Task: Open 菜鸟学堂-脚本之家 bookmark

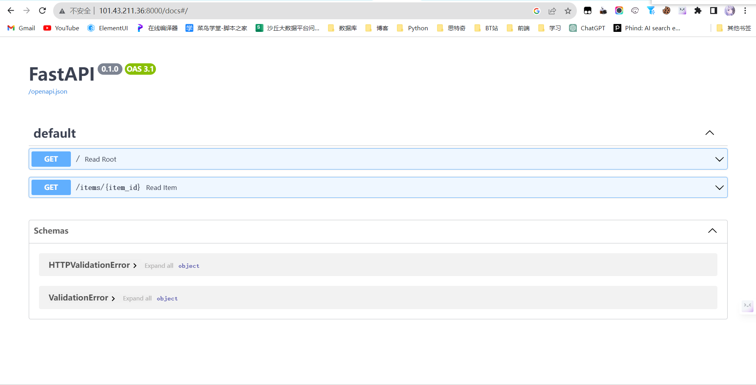Action: pos(217,28)
